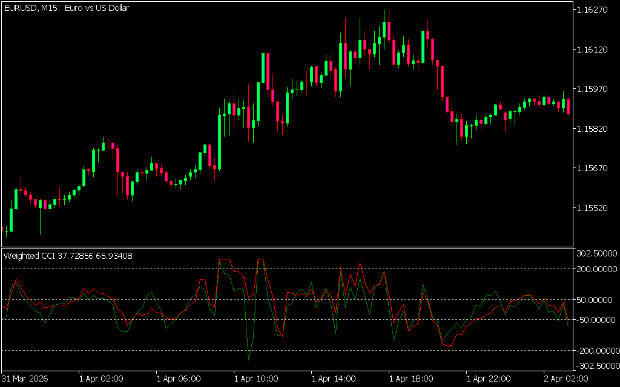The width and height of the screenshot is (620, 387).
Task: Select the 1.15670 price level label
Action: click(595, 168)
